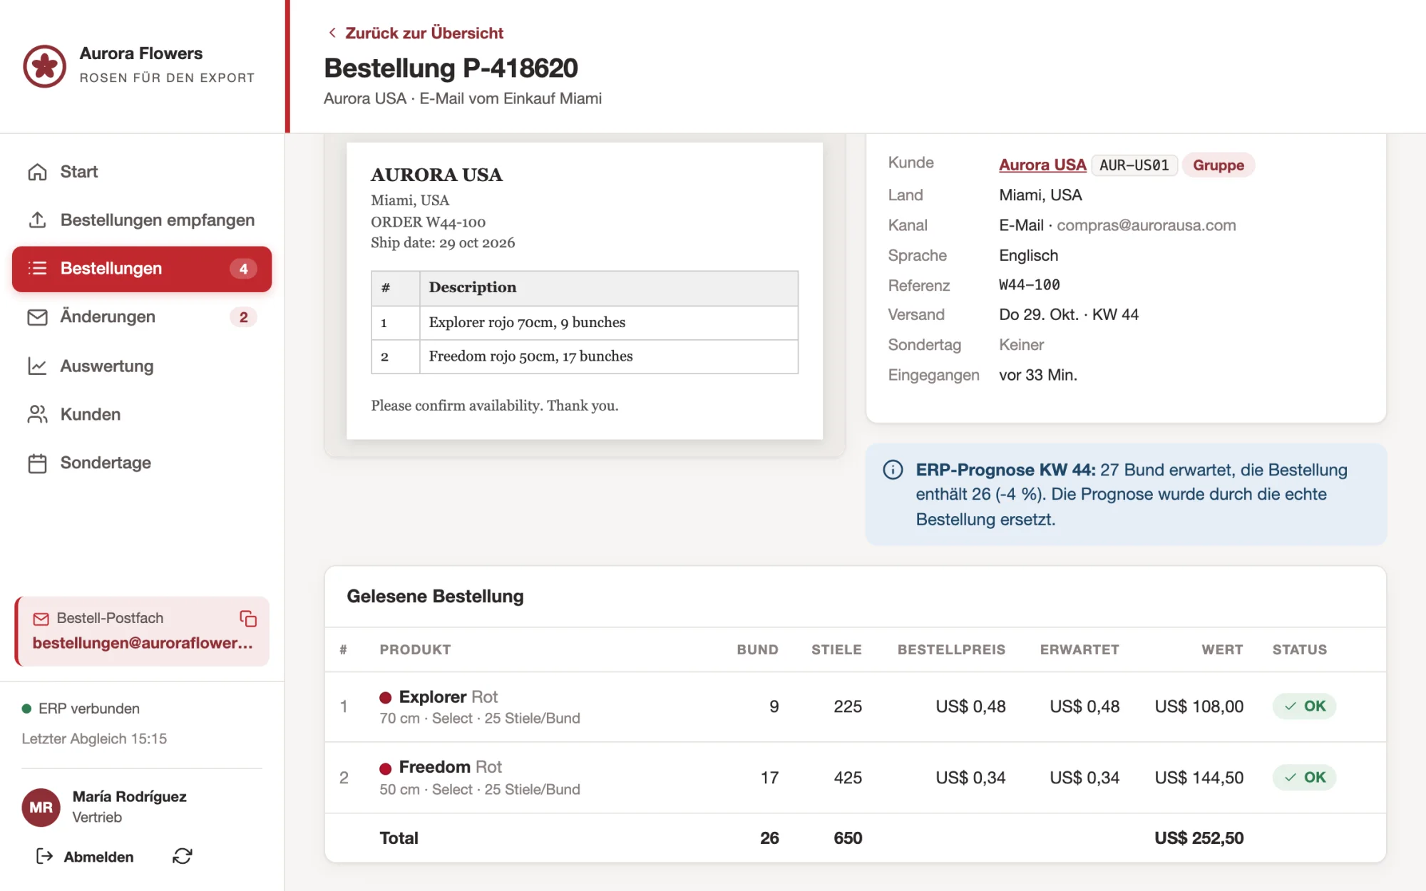This screenshot has width=1426, height=891.
Task: Open the Aurora USA customer link
Action: pyautogui.click(x=1042, y=165)
